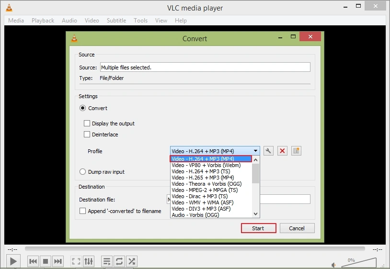
Task: Click the elapsed time label
Action: coord(12,249)
